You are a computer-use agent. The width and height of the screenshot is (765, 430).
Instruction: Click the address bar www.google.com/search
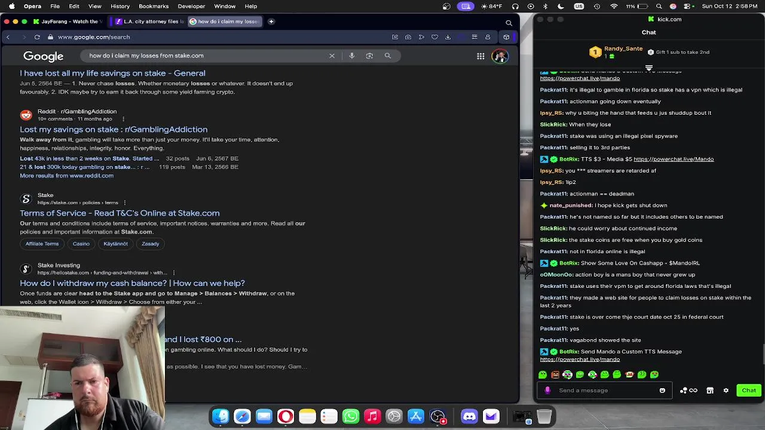[x=94, y=37]
